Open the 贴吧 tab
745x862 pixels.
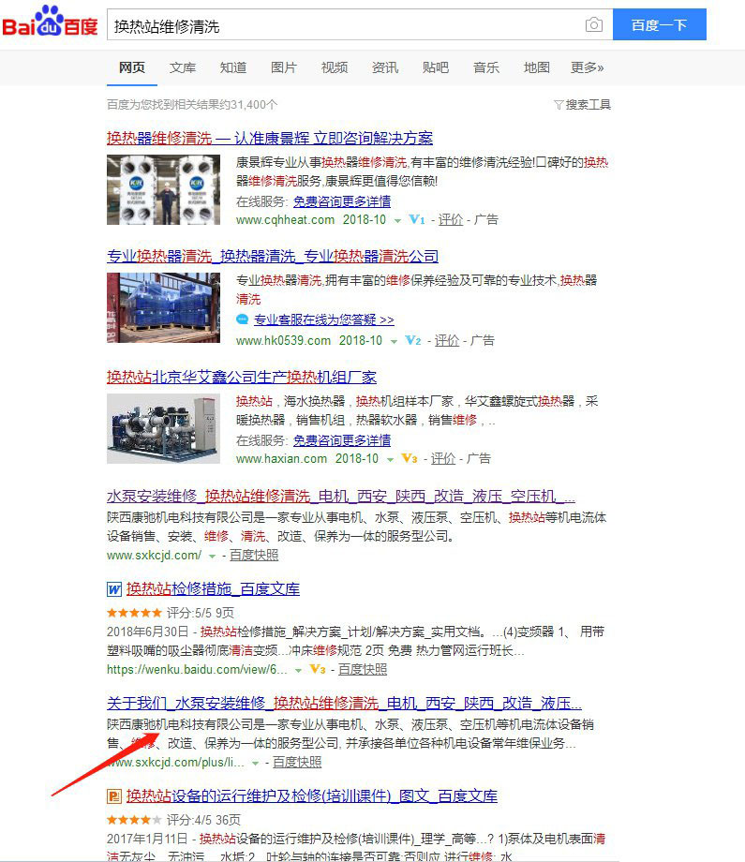pos(436,67)
